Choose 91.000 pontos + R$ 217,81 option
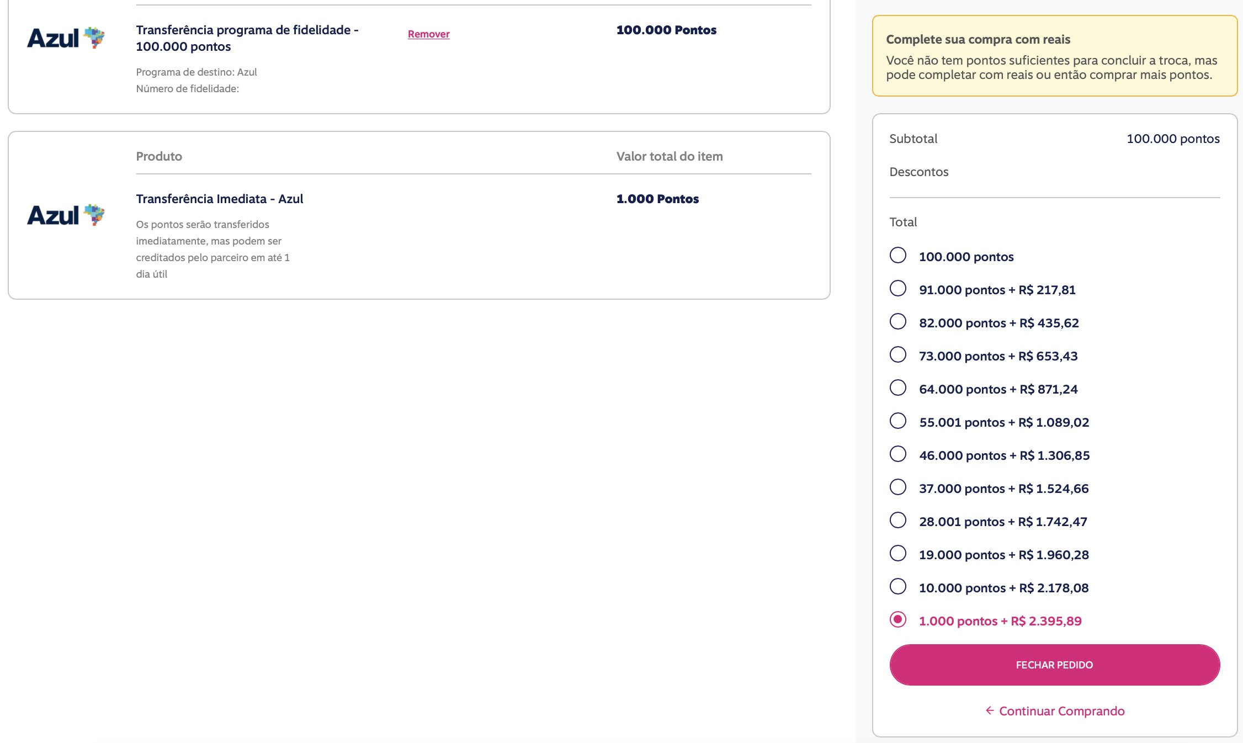Screen dimensions: 1243x743 click(898, 288)
